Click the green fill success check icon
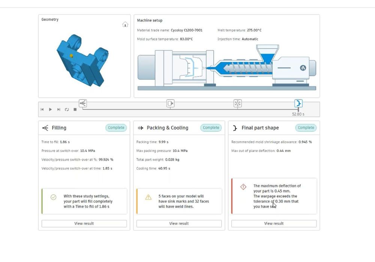 click(x=53, y=197)
